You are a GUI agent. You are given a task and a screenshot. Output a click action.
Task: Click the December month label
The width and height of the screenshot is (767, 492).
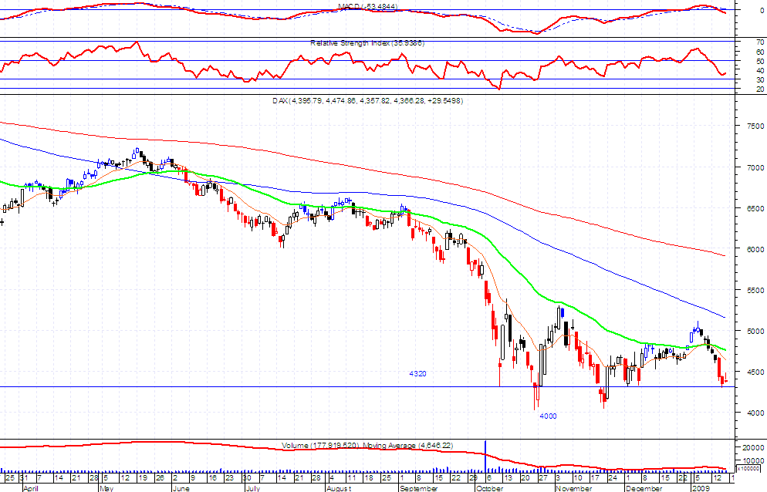[644, 488]
